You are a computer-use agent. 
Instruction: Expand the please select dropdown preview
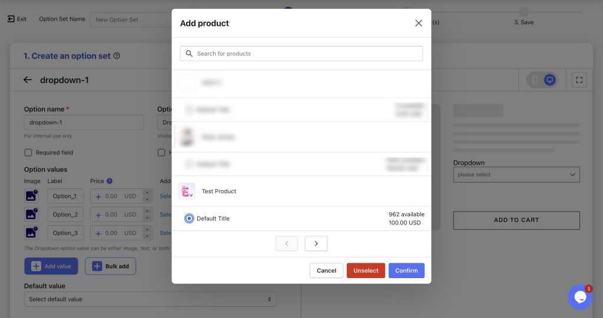516,174
